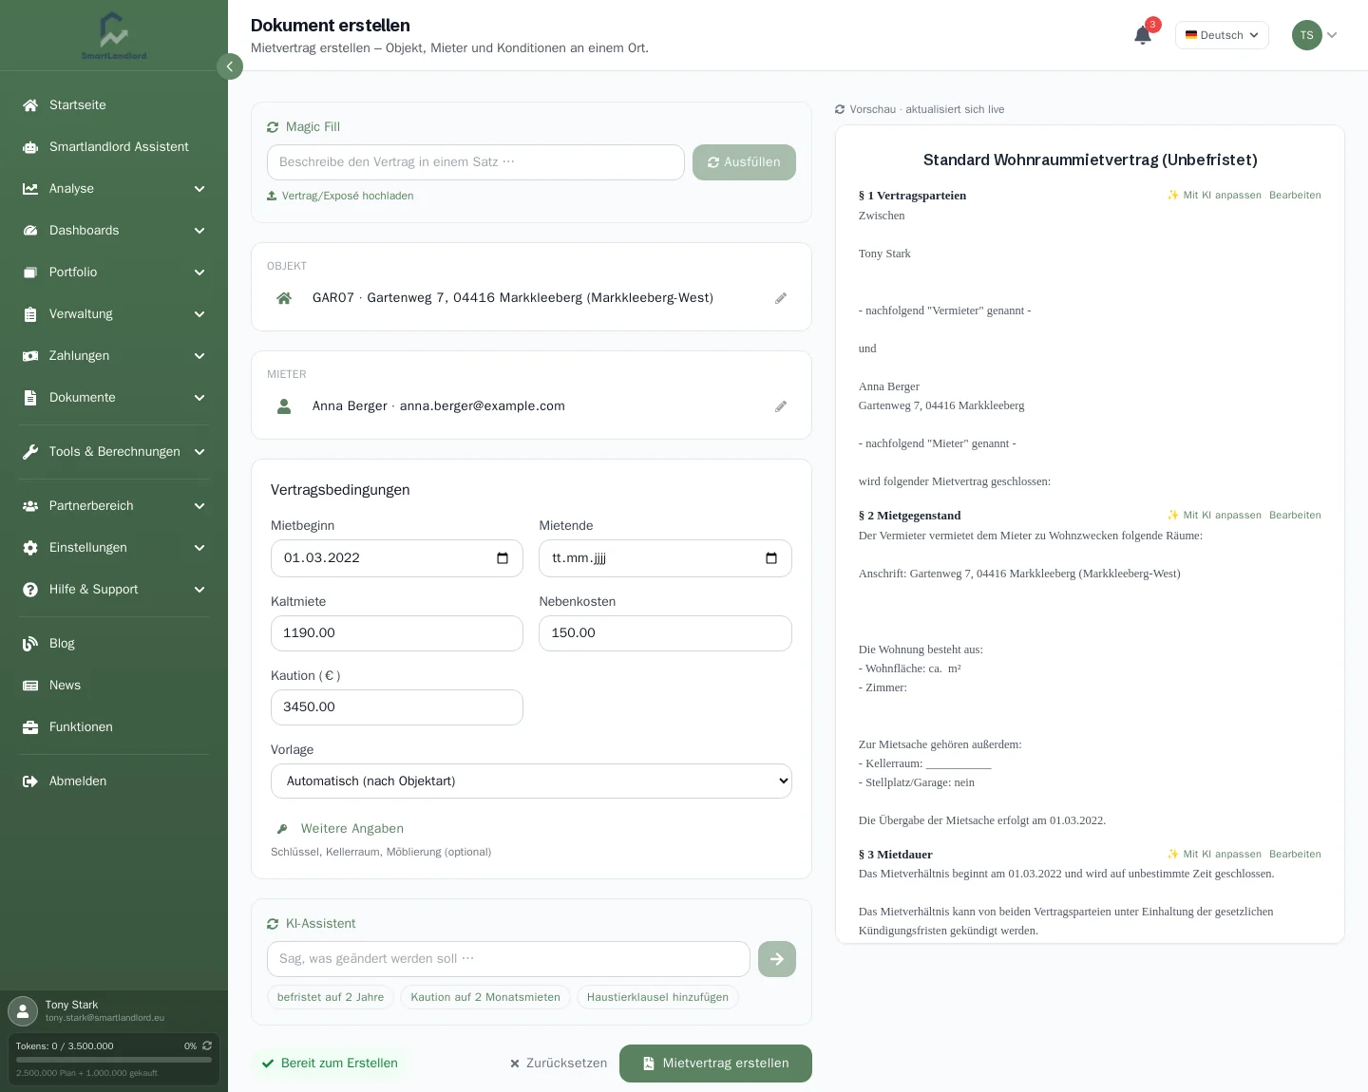Click the Startseite home icon
1368x1092 pixels.
pyautogui.click(x=30, y=105)
